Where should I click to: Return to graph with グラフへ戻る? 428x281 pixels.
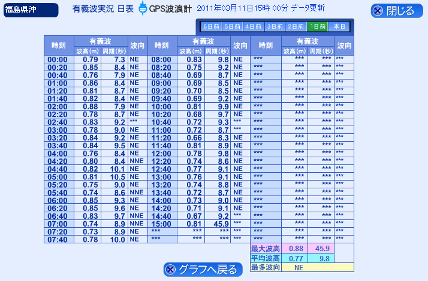point(203,270)
